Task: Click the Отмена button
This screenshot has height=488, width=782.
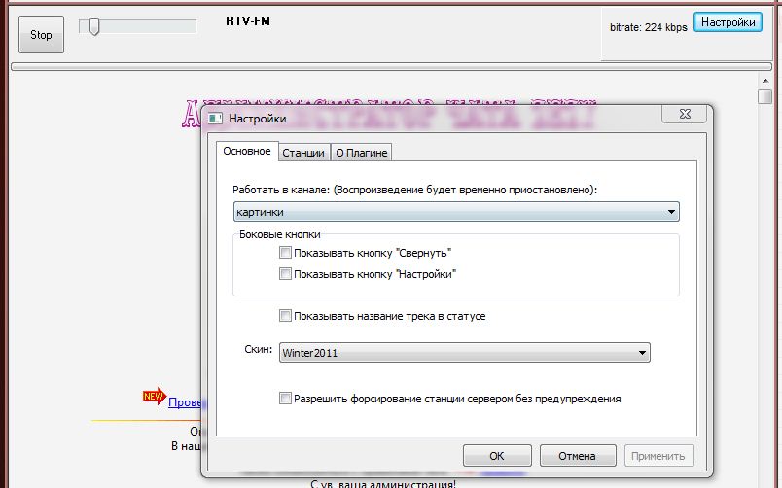Action: [x=576, y=455]
